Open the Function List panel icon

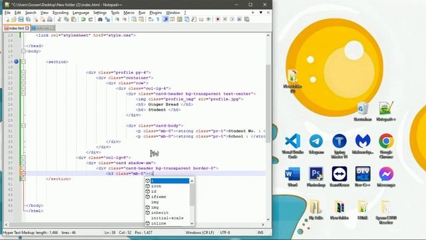tap(194, 19)
